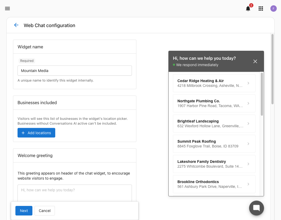Open the apps grid launcher
281x220 pixels.
pyautogui.click(x=261, y=9)
